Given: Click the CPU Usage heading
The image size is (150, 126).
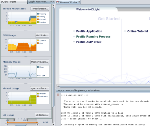Looking at the screenshot, I should point(9,35).
